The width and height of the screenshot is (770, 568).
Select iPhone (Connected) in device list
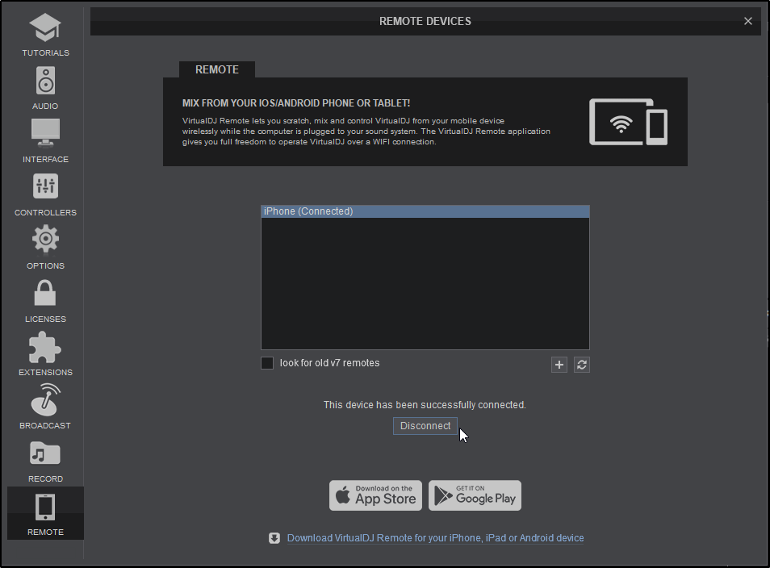425,211
